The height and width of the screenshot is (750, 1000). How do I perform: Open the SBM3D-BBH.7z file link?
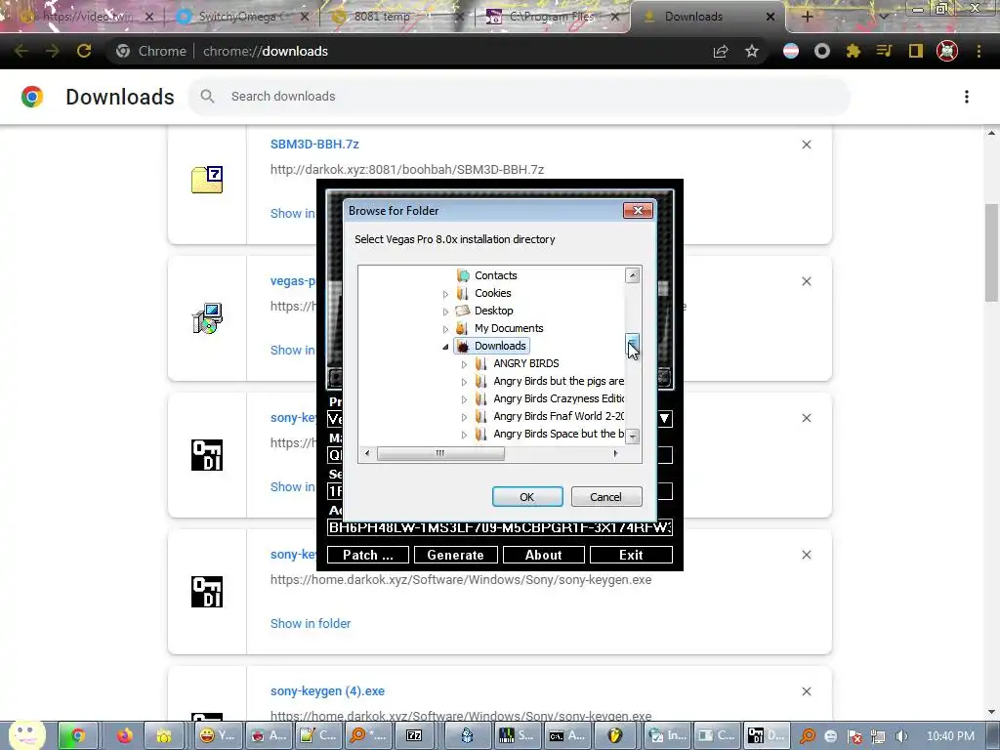pyautogui.click(x=314, y=145)
